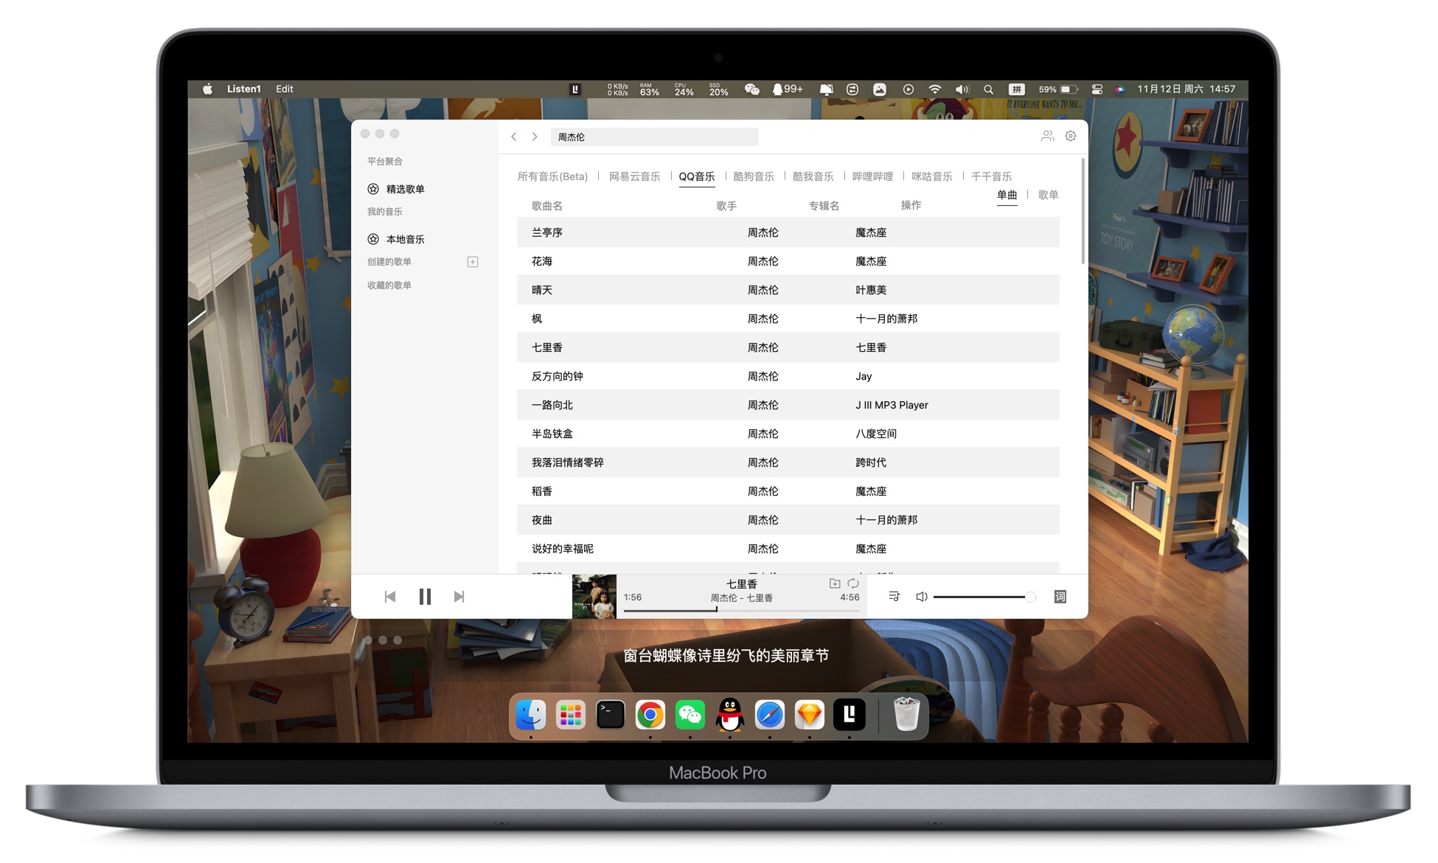This screenshot has width=1438, height=863.
Task: Play the song 花海
Action: tap(542, 261)
